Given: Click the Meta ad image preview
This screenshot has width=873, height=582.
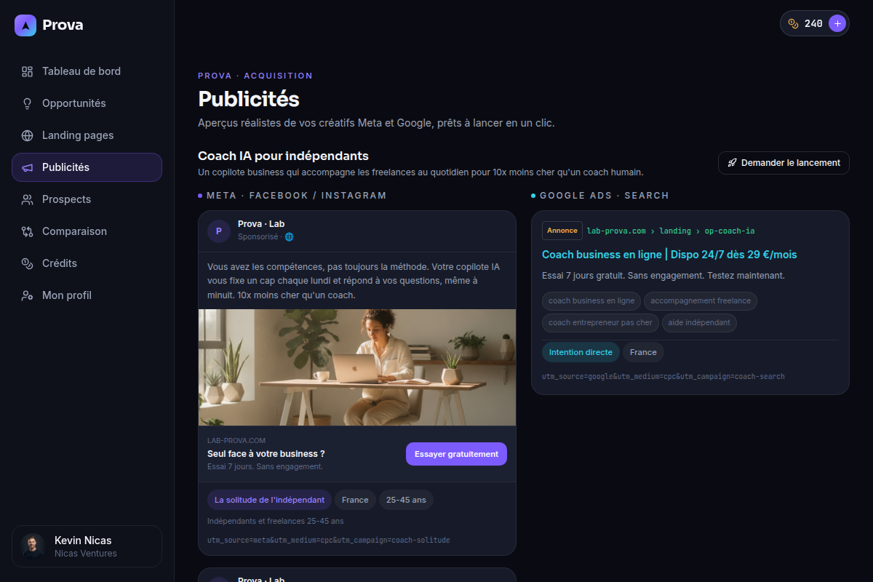Looking at the screenshot, I should 357,367.
